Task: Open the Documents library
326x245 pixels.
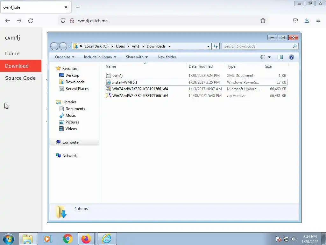Action: (x=75, y=109)
